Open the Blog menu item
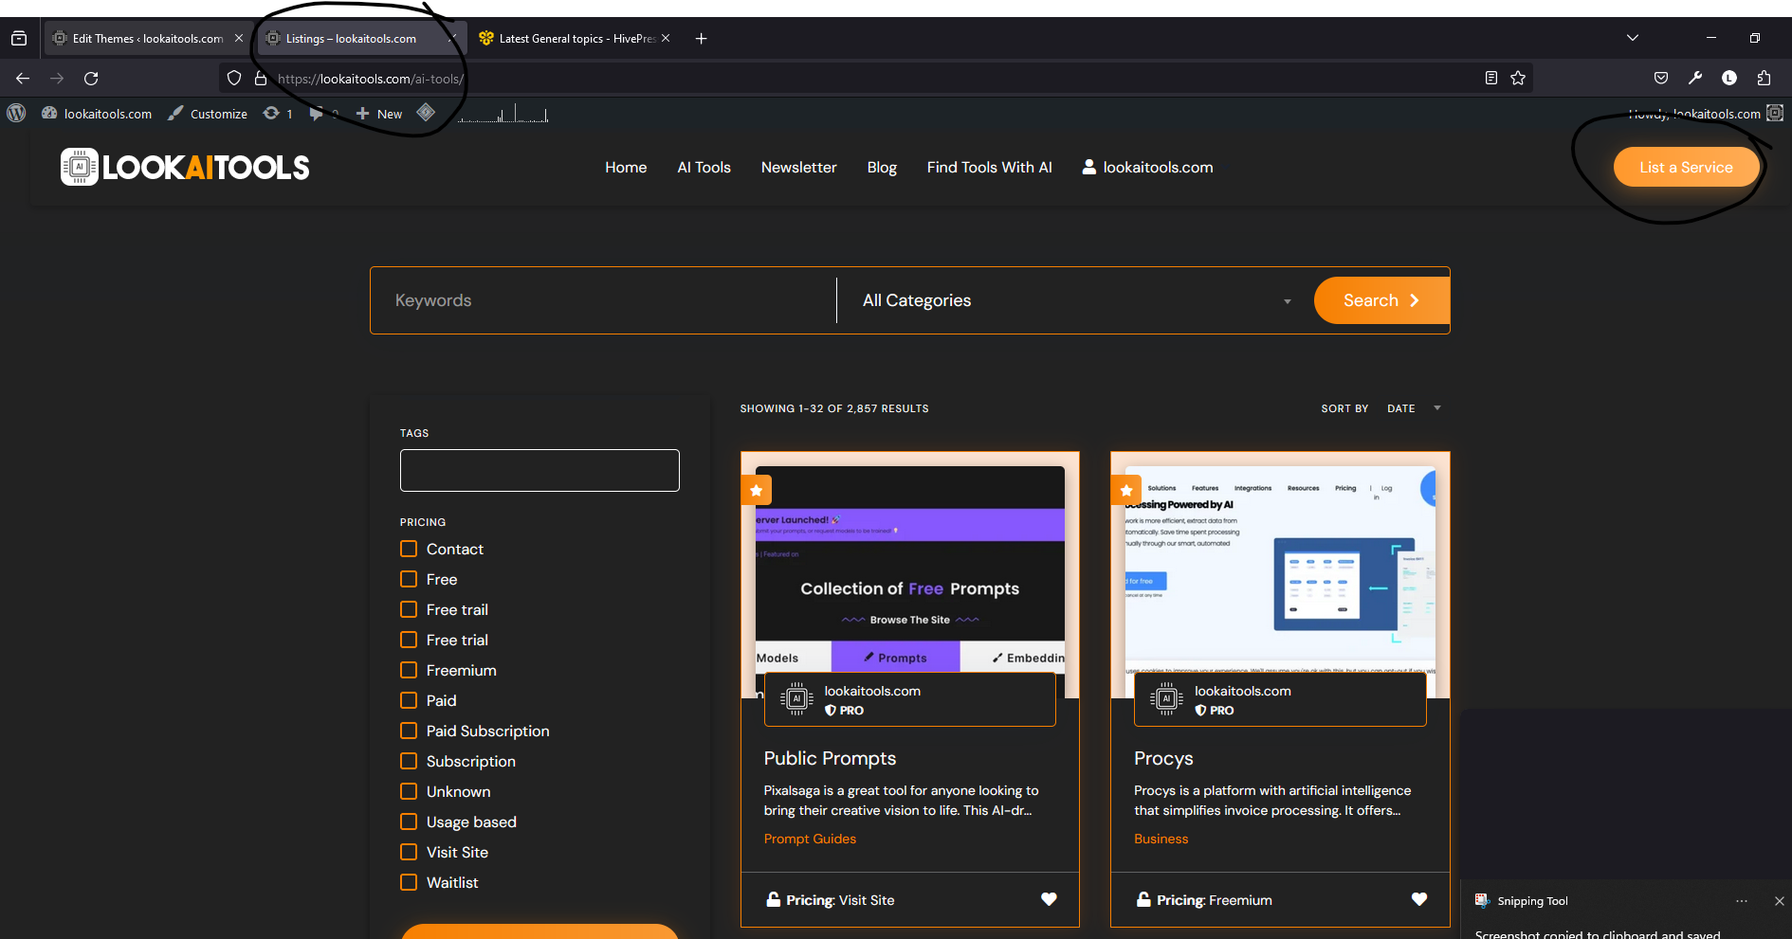Image resolution: width=1792 pixels, height=939 pixels. 882,168
